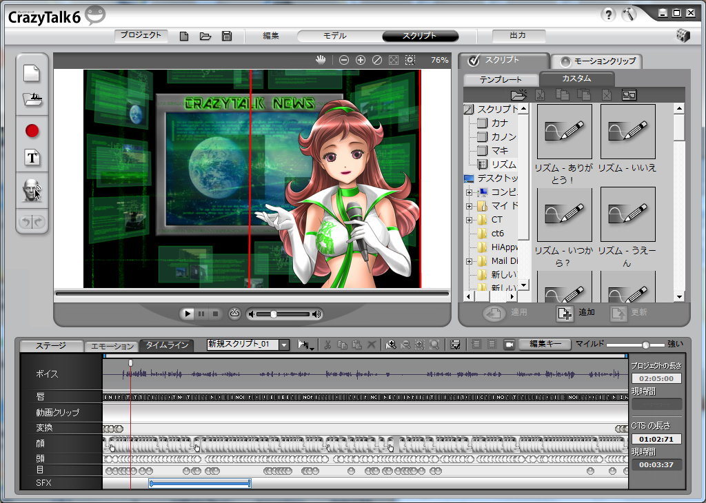This screenshot has height=503, width=706.
Task: Select the hand pan tool in the preview
Action: (x=321, y=60)
